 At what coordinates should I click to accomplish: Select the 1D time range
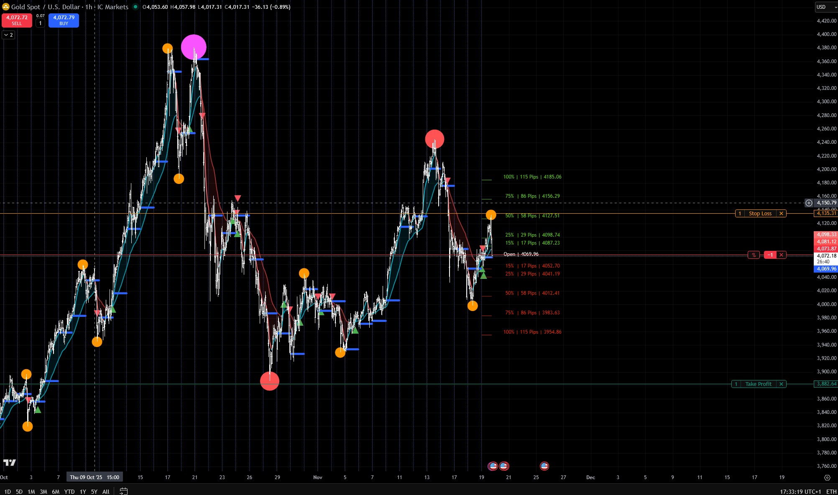pyautogui.click(x=8, y=492)
